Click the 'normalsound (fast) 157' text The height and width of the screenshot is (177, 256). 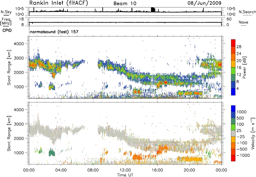(54, 32)
